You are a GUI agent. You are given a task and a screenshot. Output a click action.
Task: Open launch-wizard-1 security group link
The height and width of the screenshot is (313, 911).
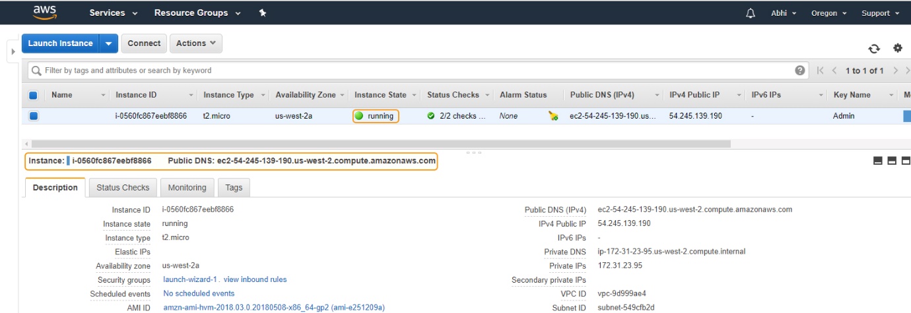pos(191,279)
